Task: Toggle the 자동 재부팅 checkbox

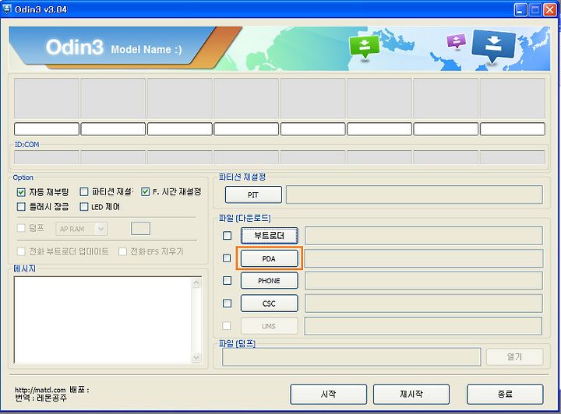Action: (x=21, y=192)
